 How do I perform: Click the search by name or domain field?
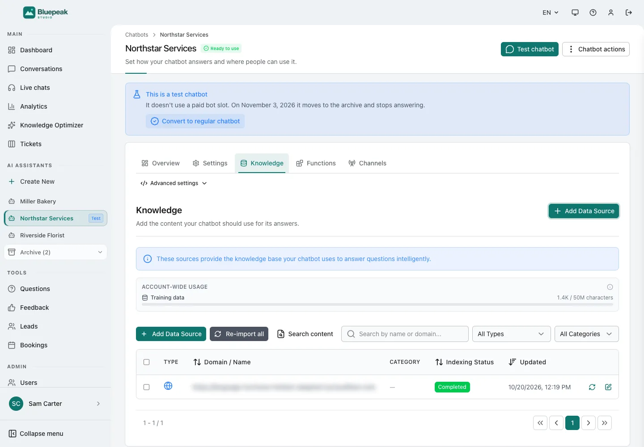pyautogui.click(x=405, y=334)
